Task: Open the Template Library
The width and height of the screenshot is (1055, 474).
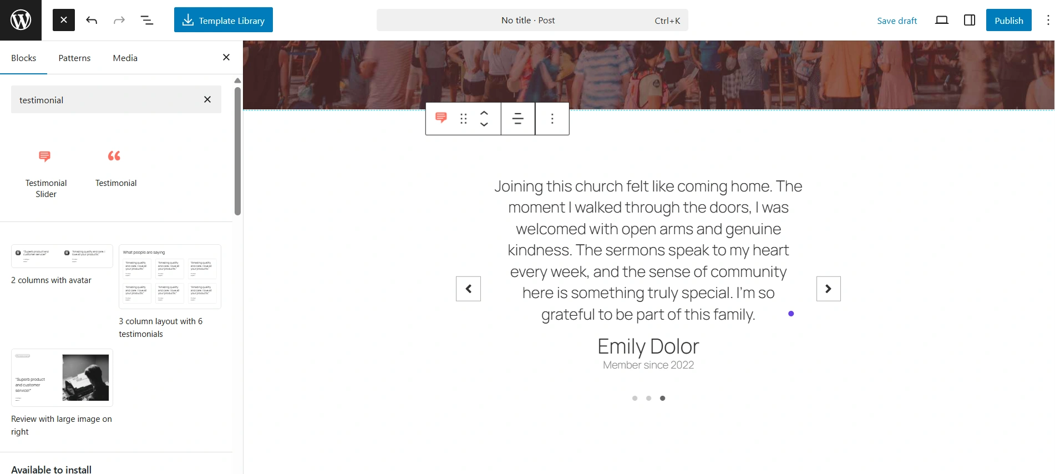Action: (x=224, y=20)
